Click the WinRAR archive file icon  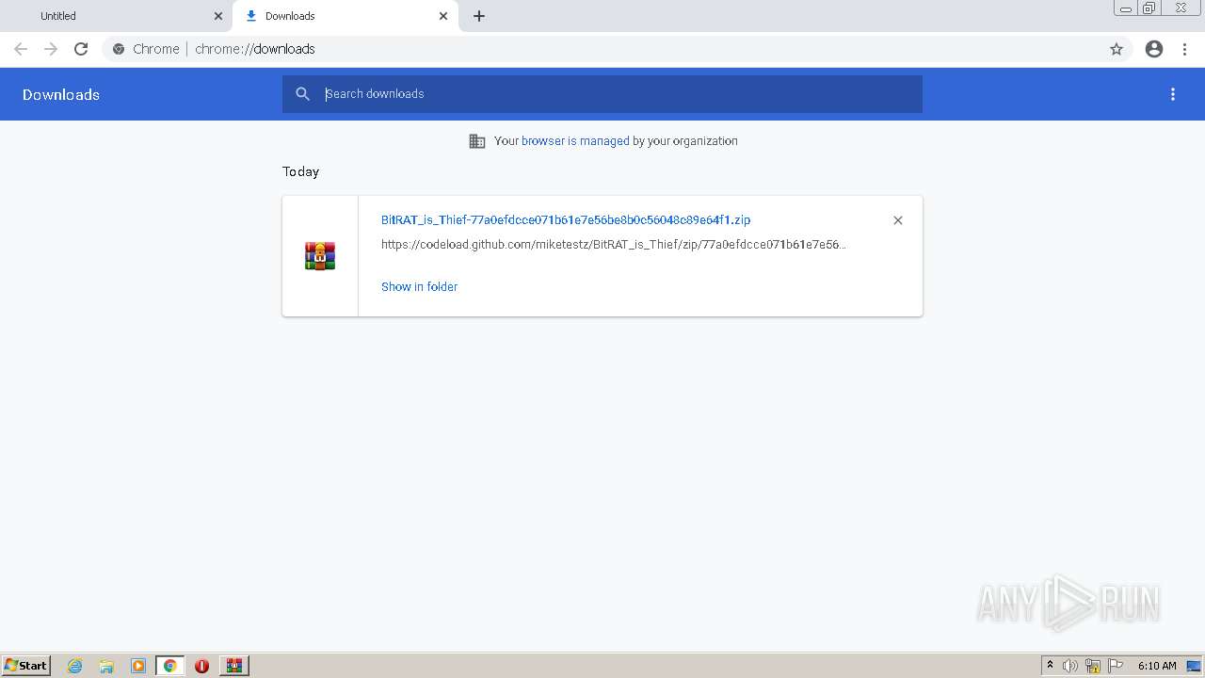[x=320, y=256]
